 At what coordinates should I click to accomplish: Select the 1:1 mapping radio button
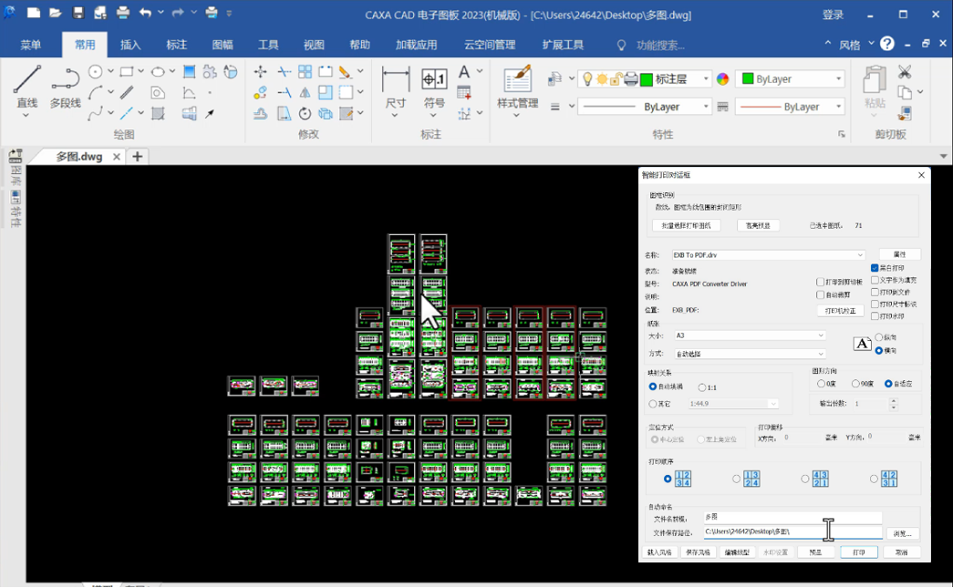pos(702,387)
